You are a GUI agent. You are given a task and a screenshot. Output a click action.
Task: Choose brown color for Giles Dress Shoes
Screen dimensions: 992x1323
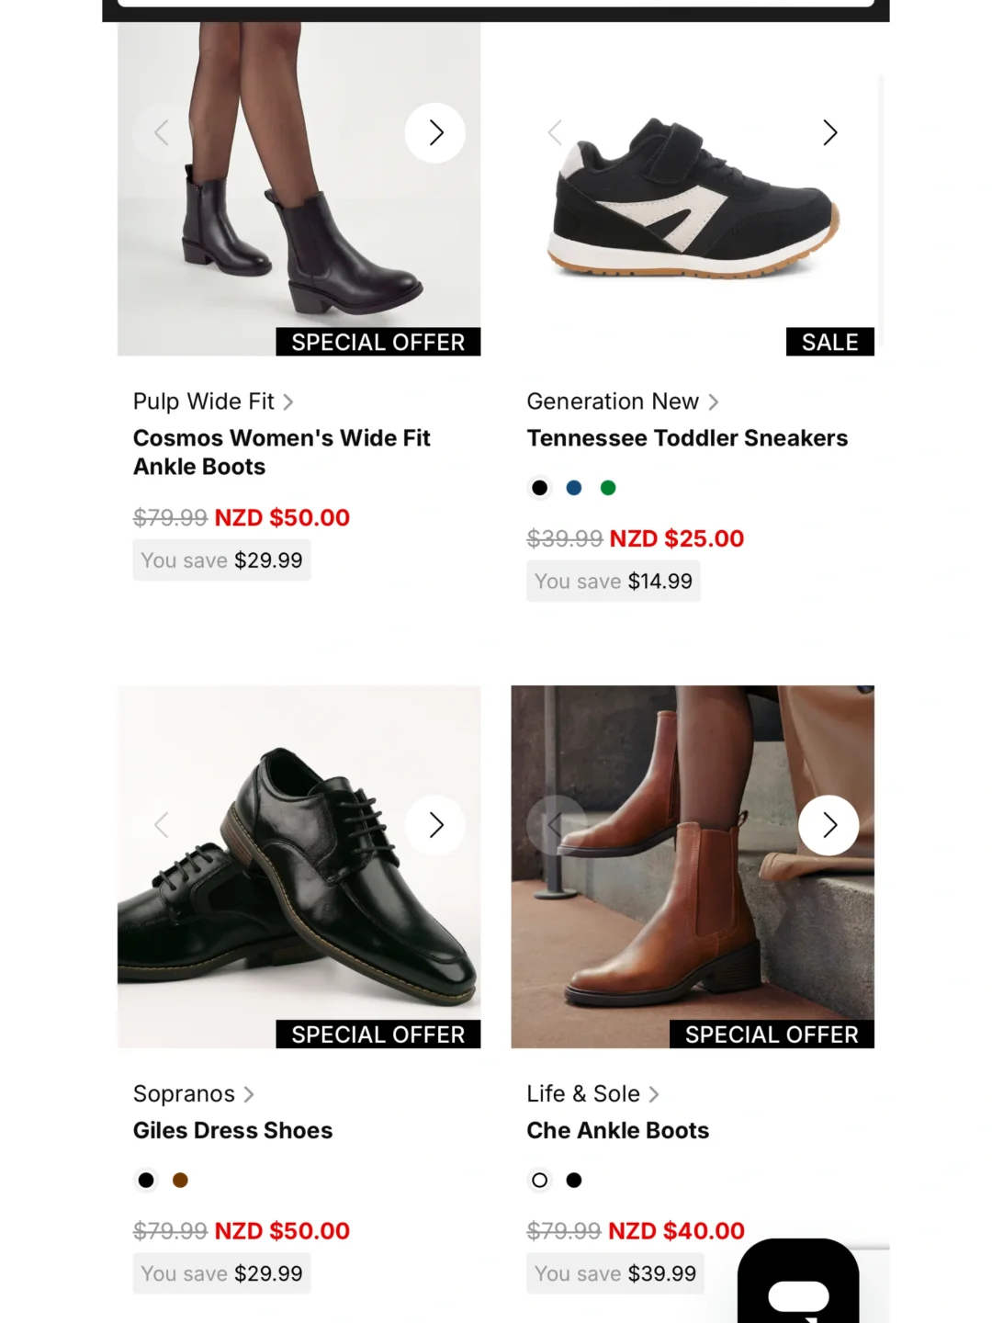[180, 1180]
